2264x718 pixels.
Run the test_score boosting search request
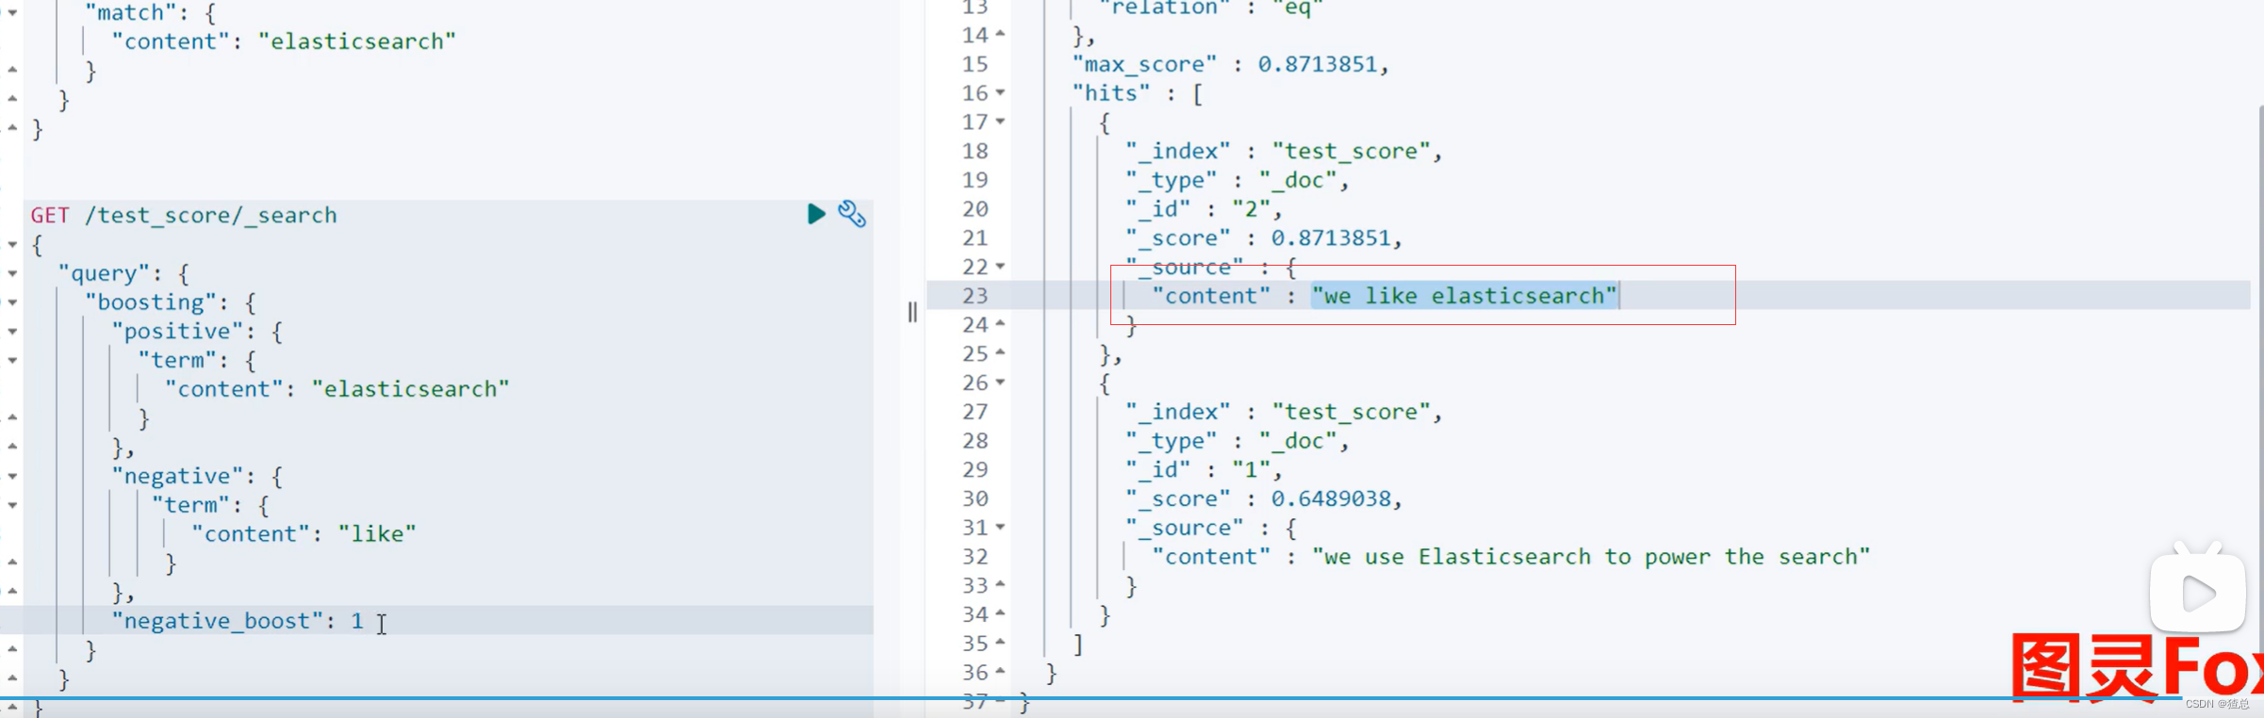click(x=816, y=215)
